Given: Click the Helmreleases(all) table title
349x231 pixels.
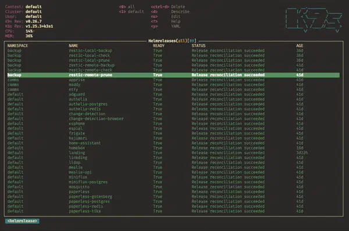Looking at the screenshot, I should 173,41.
